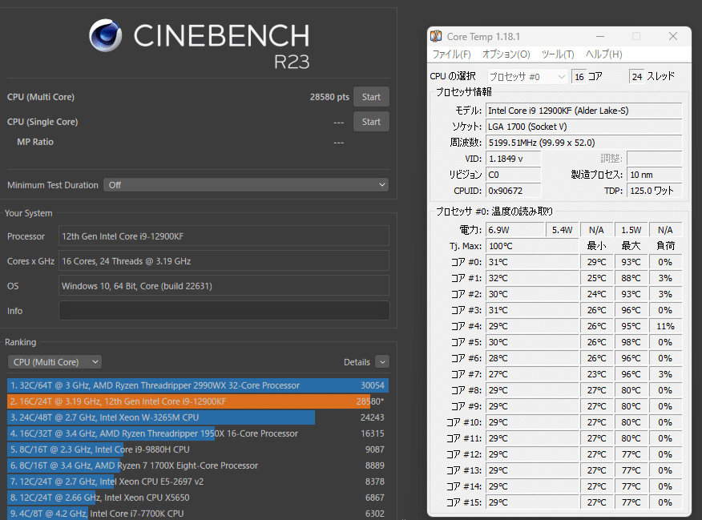
Task: Click the 24 threads count box
Action: point(636,77)
